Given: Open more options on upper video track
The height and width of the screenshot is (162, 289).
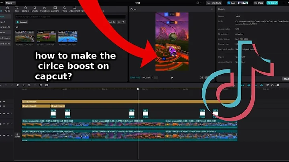Looking at the screenshot, I should tap(11, 124).
